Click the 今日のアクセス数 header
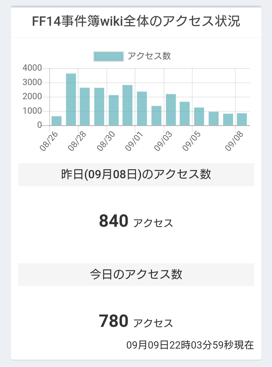Viewport: 272px width, 367px height. [136, 274]
